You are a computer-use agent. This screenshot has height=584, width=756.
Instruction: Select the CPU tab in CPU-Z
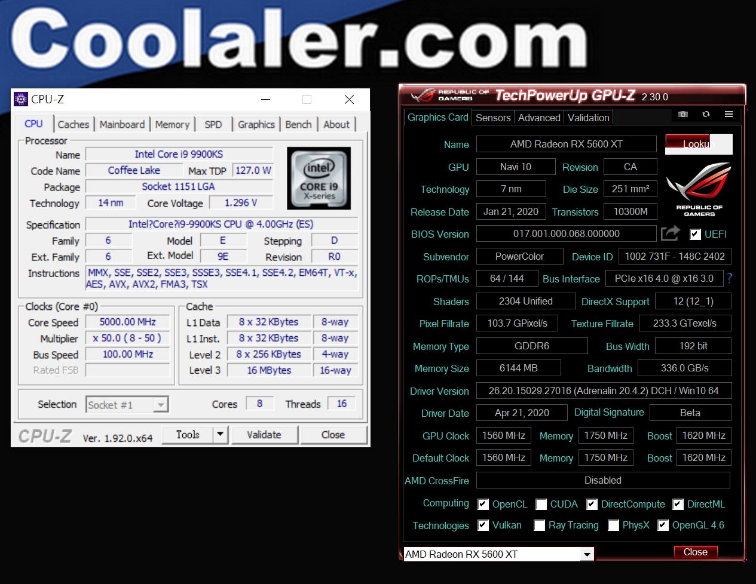[x=33, y=124]
